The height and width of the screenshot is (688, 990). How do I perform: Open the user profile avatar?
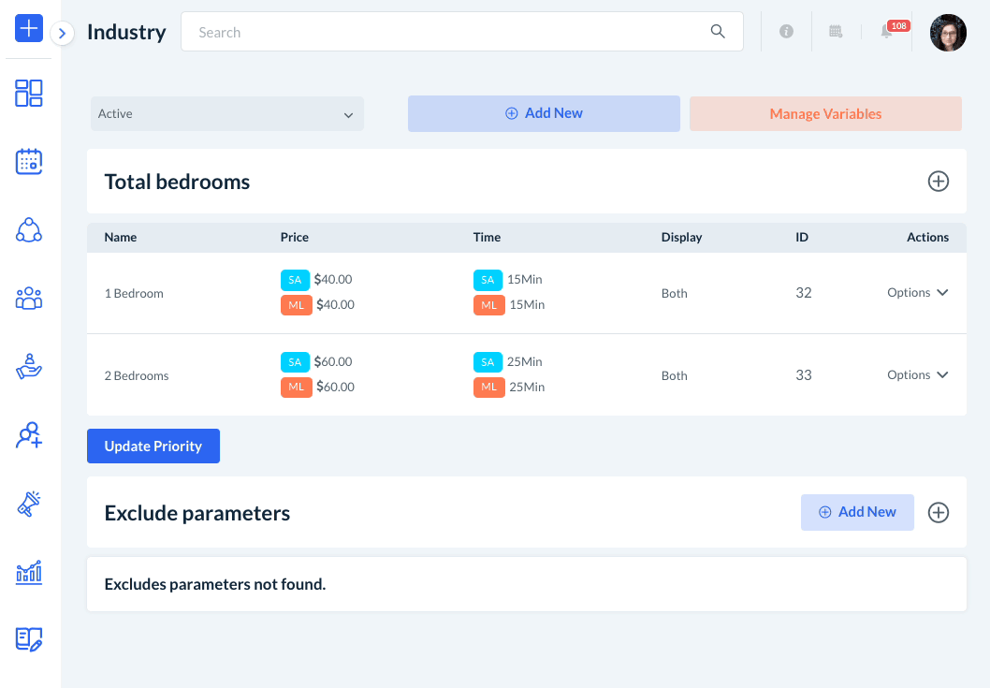[x=948, y=33]
